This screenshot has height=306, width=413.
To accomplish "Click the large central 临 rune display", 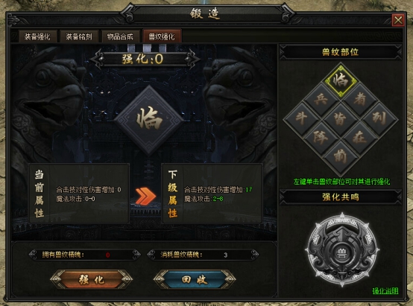I will [149, 120].
